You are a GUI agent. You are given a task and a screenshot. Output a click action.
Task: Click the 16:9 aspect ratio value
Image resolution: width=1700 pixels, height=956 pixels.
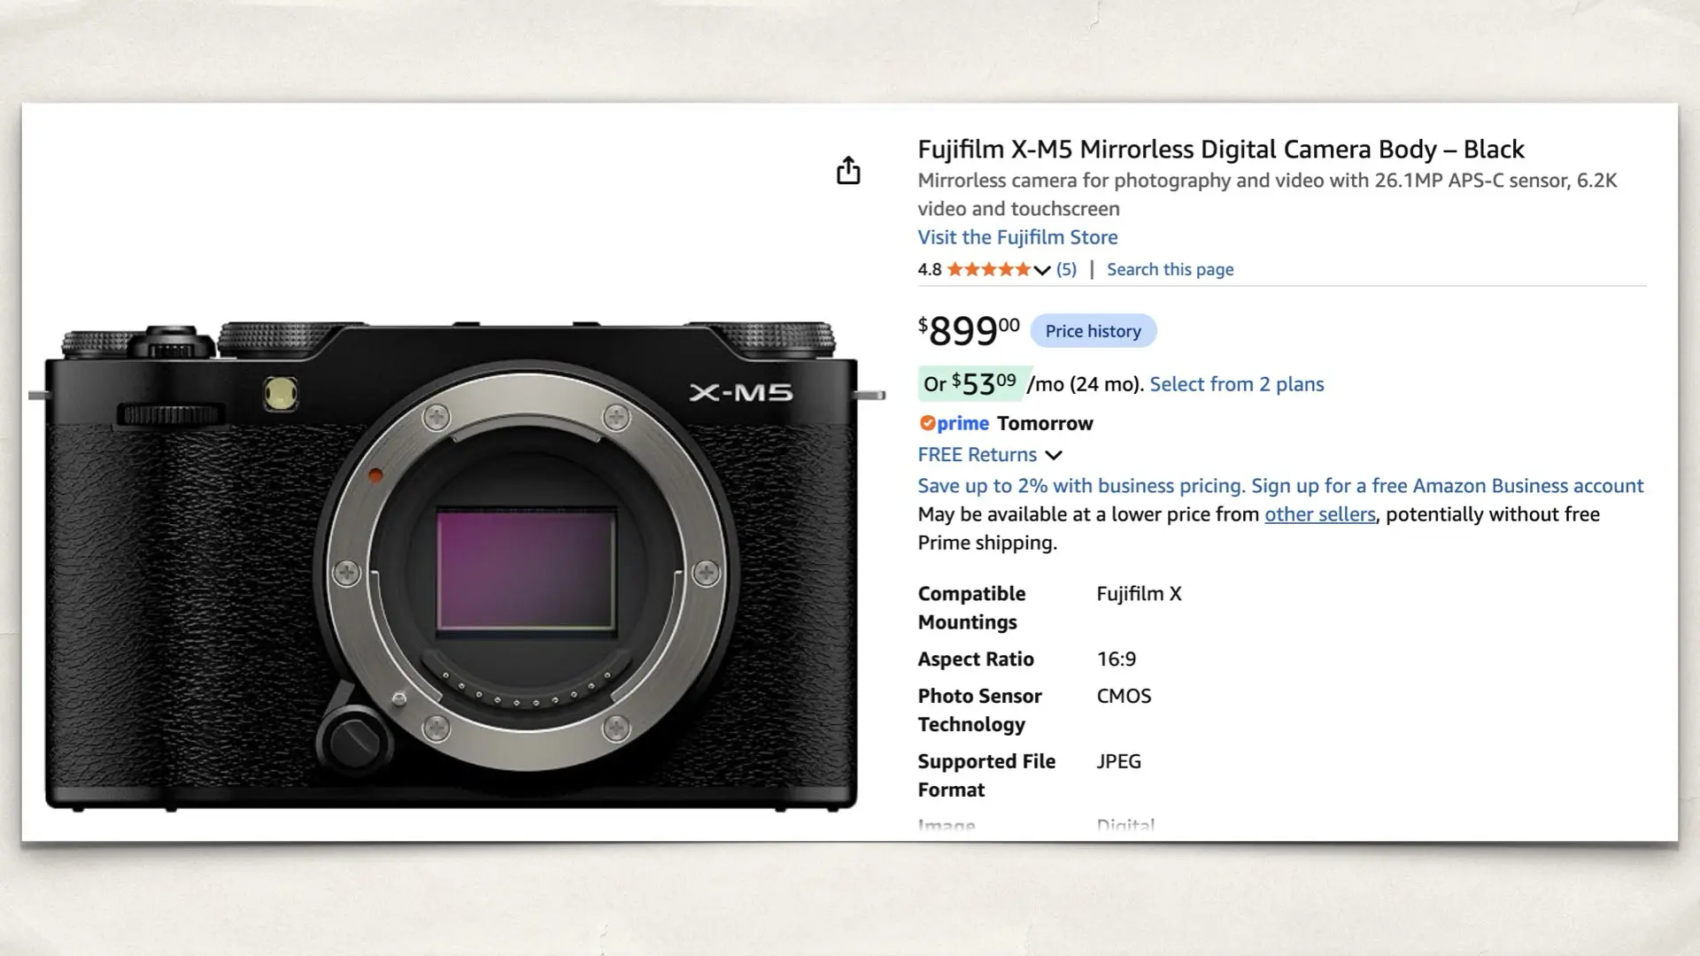pos(1116,659)
